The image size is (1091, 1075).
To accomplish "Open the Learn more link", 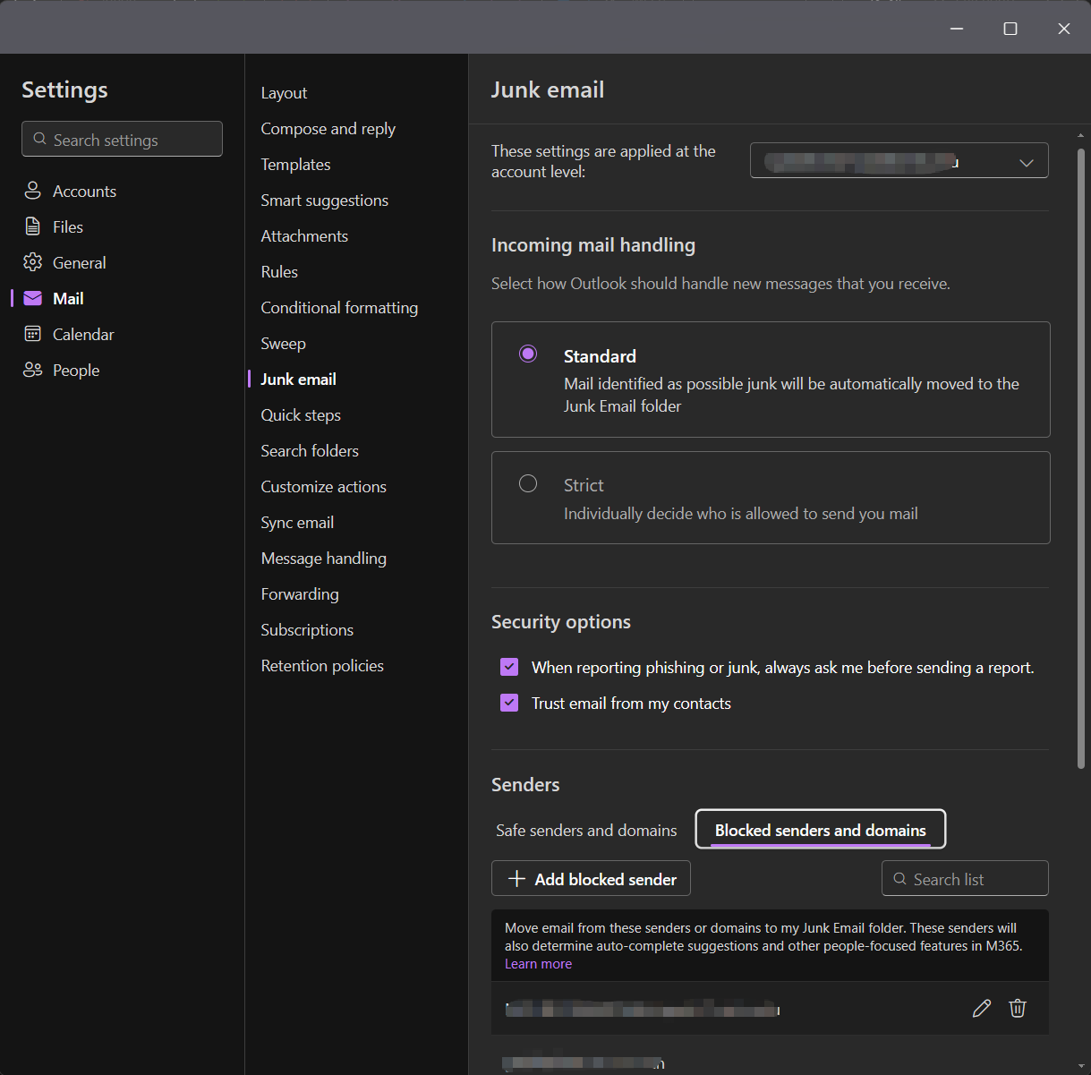I will [538, 964].
